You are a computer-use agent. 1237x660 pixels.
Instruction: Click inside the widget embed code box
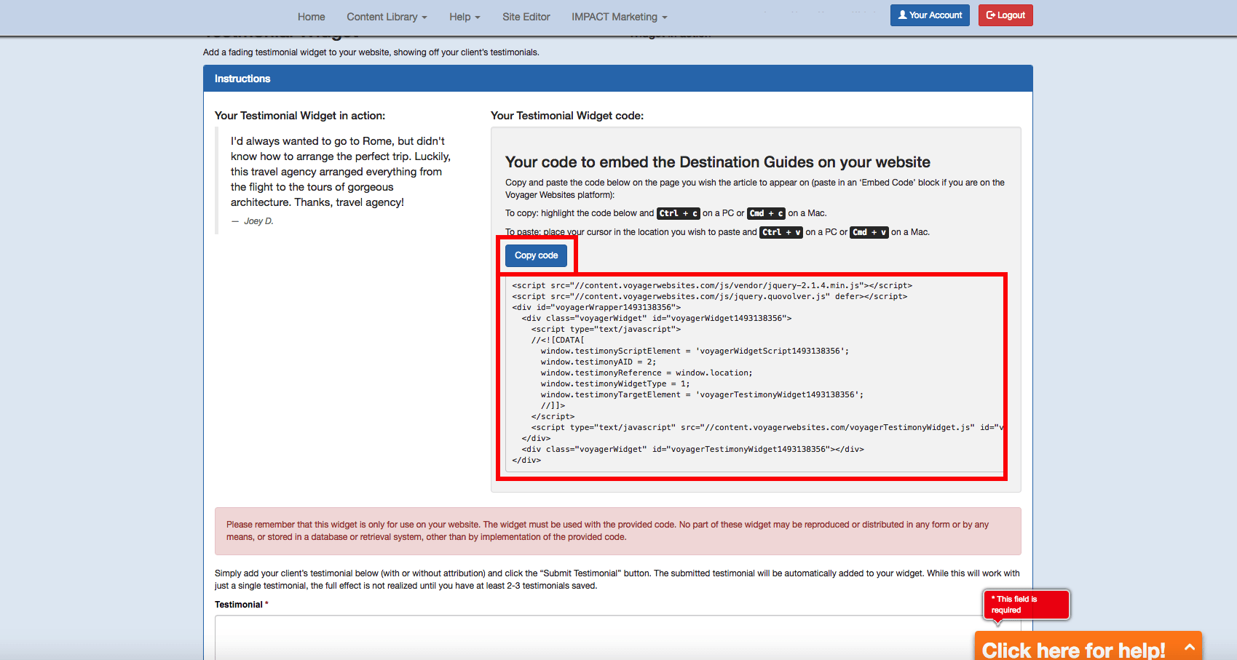pos(754,373)
